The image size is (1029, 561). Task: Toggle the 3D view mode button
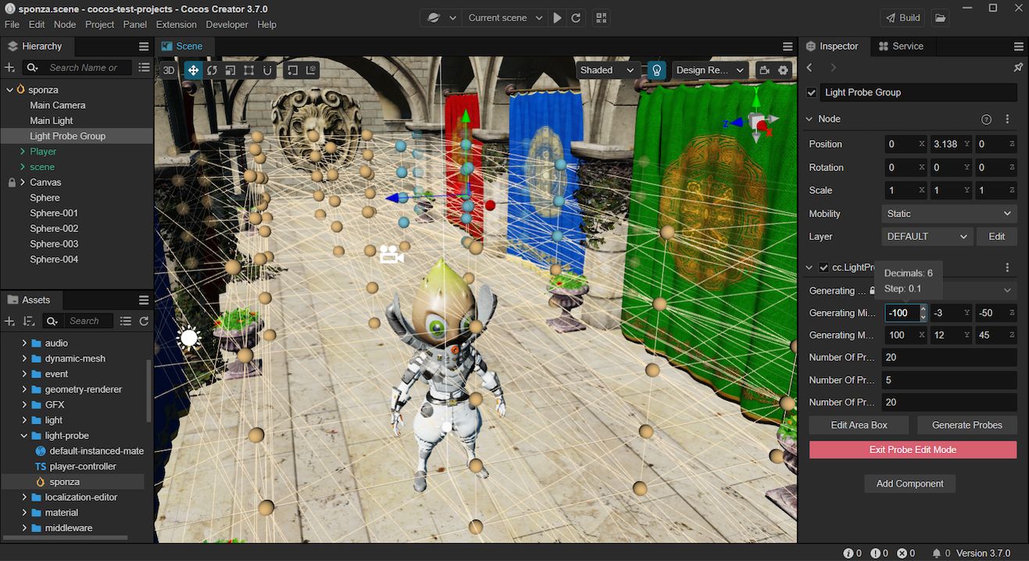coord(169,70)
